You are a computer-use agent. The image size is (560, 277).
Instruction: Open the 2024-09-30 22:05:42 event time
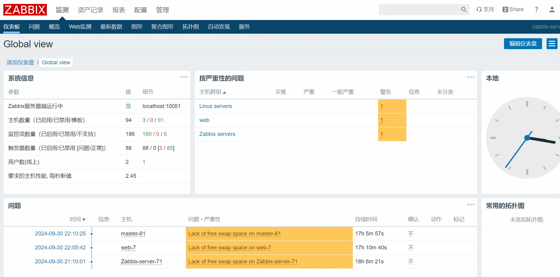pyautogui.click(x=60, y=248)
